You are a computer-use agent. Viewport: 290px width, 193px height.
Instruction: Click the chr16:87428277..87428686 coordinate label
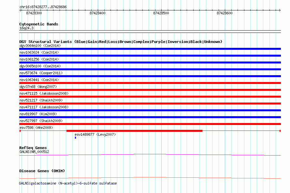tap(43, 7)
